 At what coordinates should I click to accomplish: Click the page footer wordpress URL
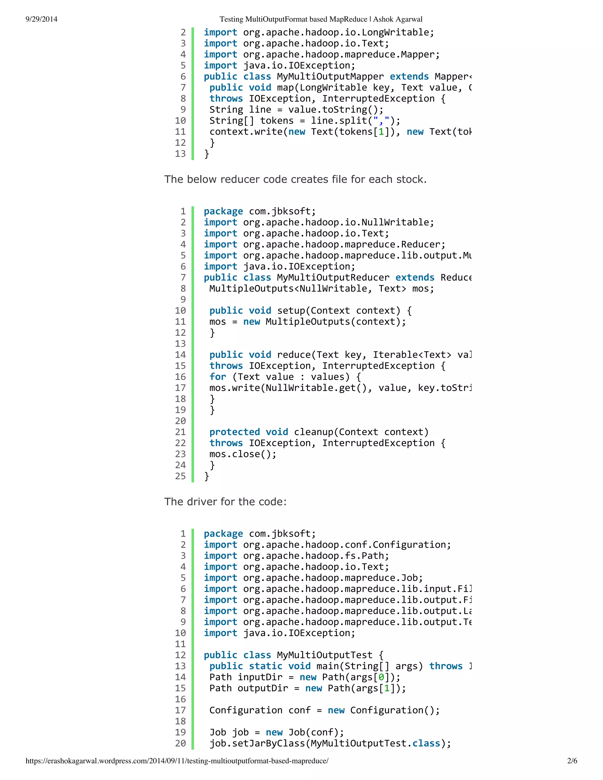[177, 761]
